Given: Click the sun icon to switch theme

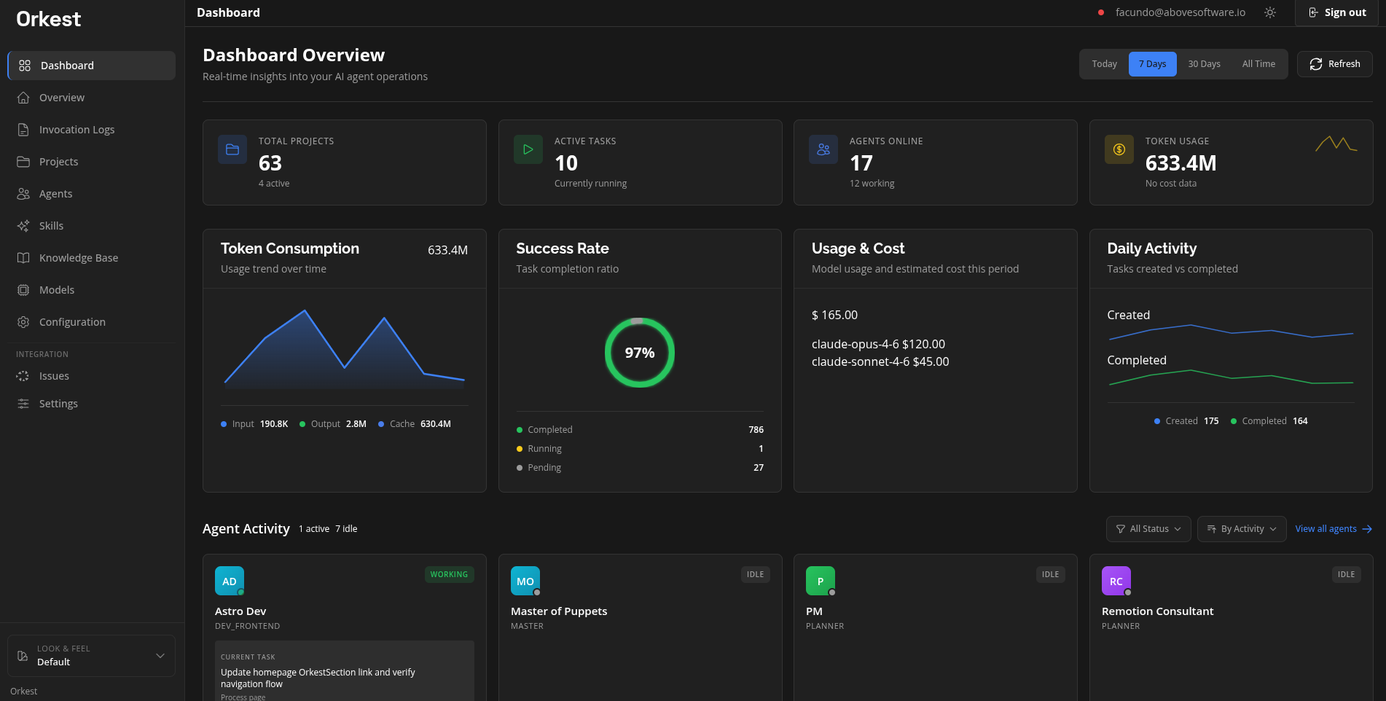Looking at the screenshot, I should pyautogui.click(x=1269, y=12).
